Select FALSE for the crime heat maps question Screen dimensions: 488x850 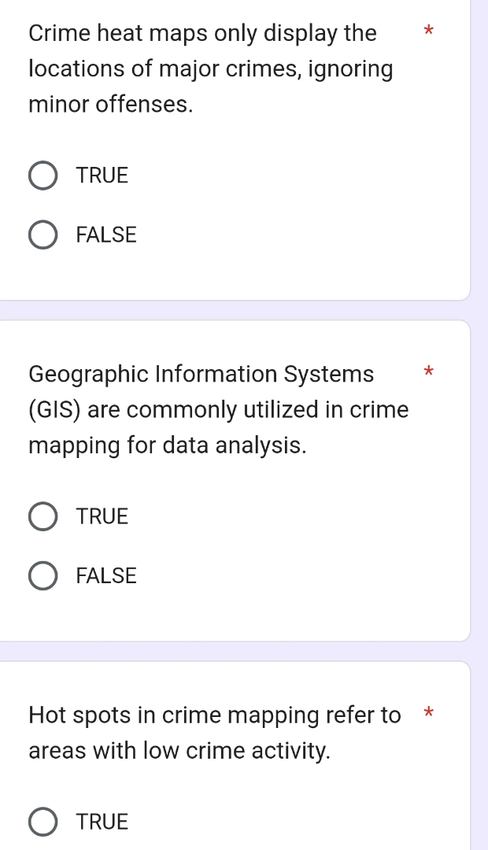[x=43, y=235]
